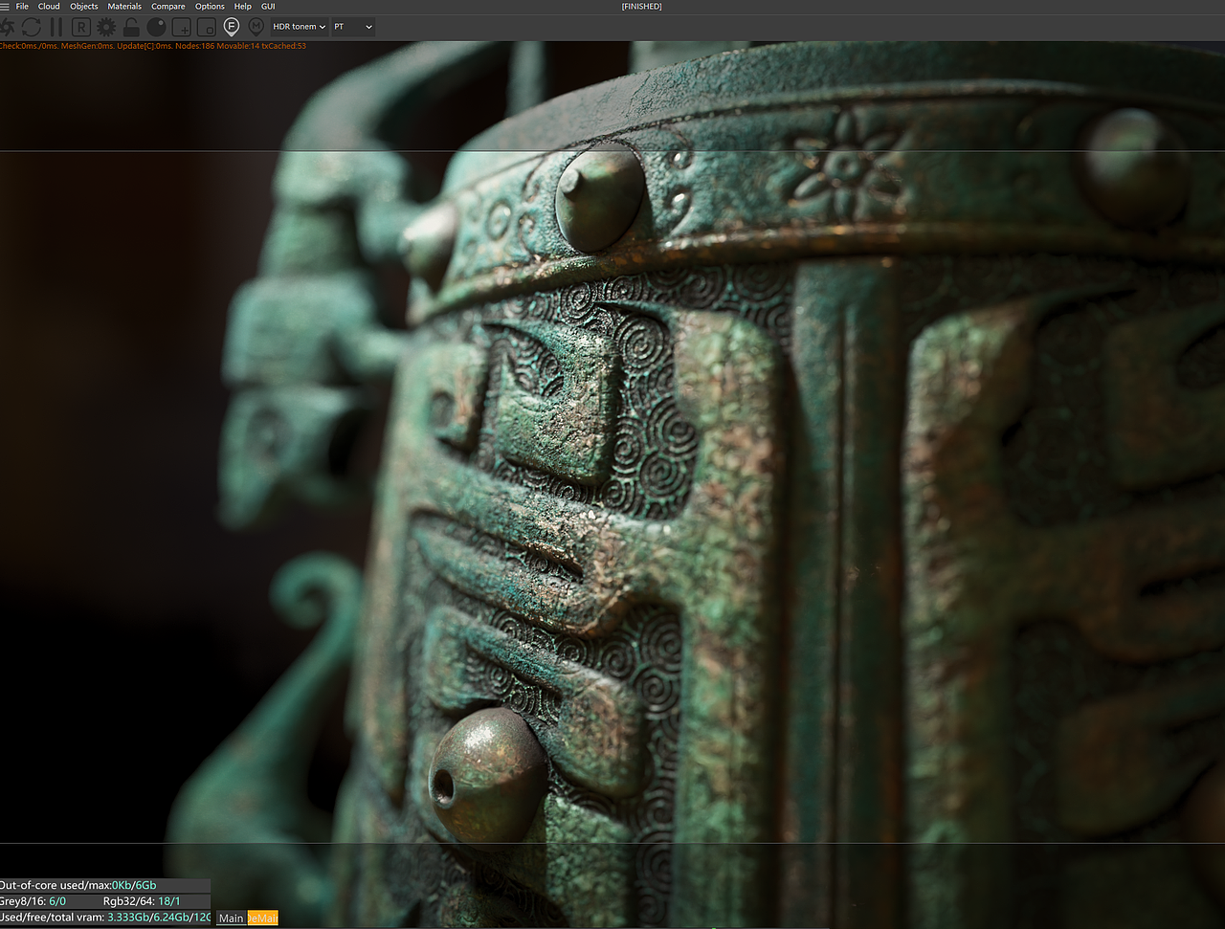
Task: Open the Objects menu
Action: 84,7
